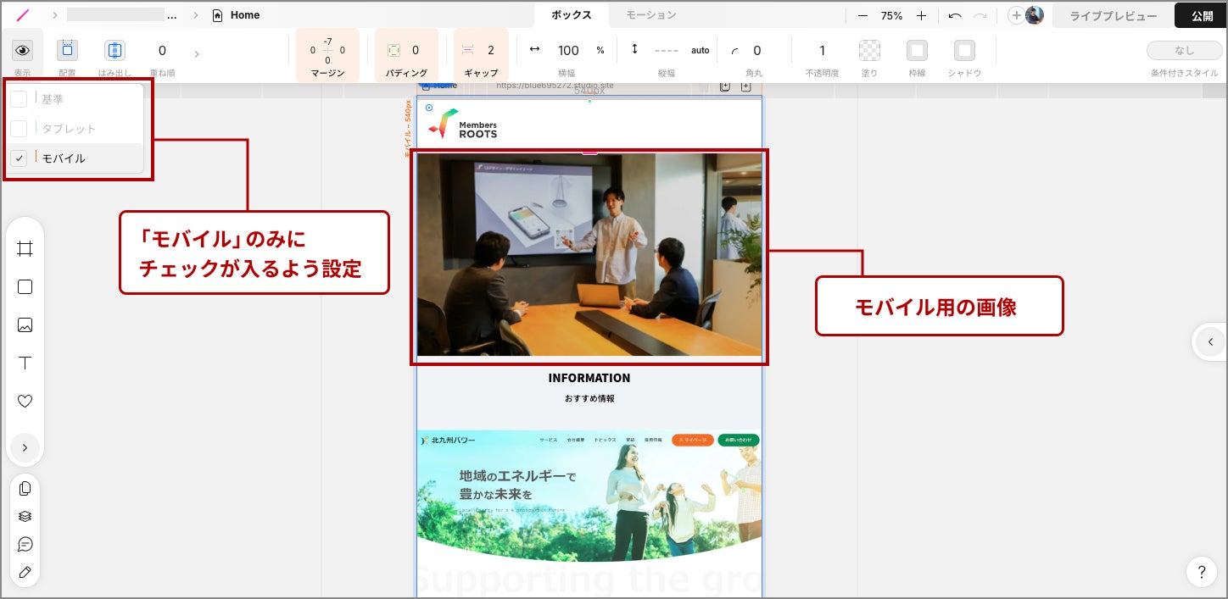Select the image tool in left sidebar
Screen dimensions: 1228x599
(x=25, y=325)
